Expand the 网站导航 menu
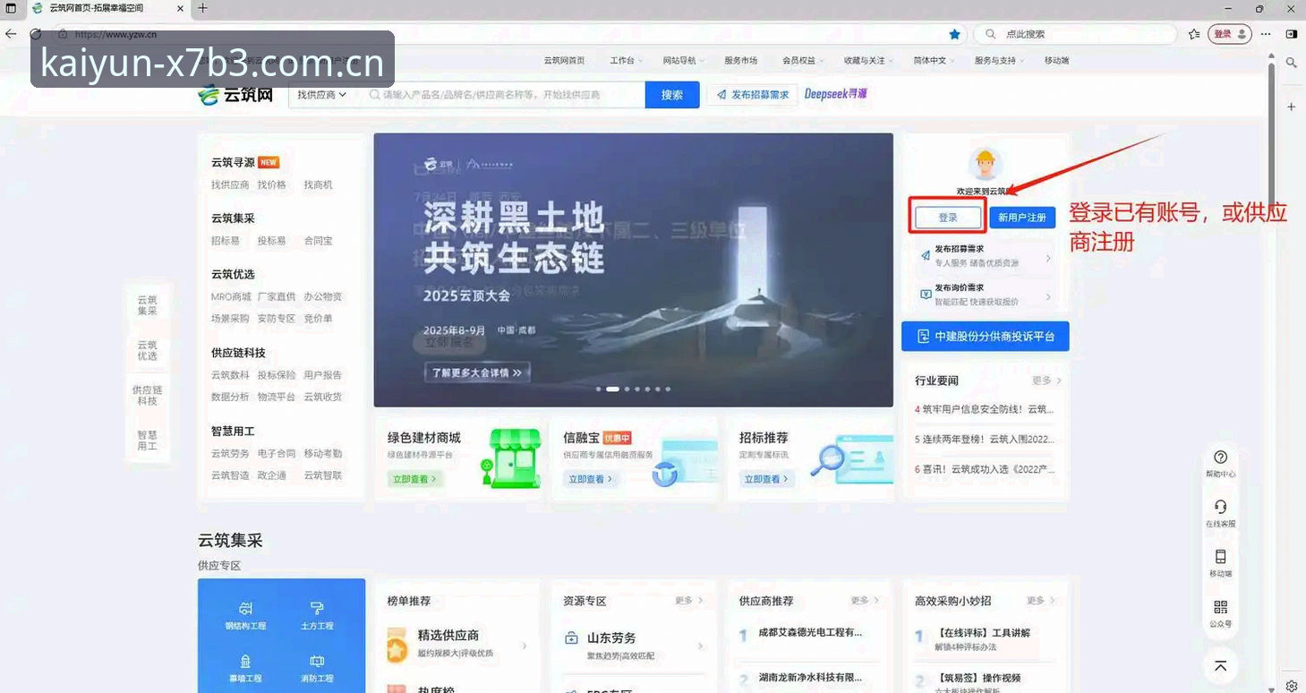Viewport: 1306px width, 693px height. (683, 61)
